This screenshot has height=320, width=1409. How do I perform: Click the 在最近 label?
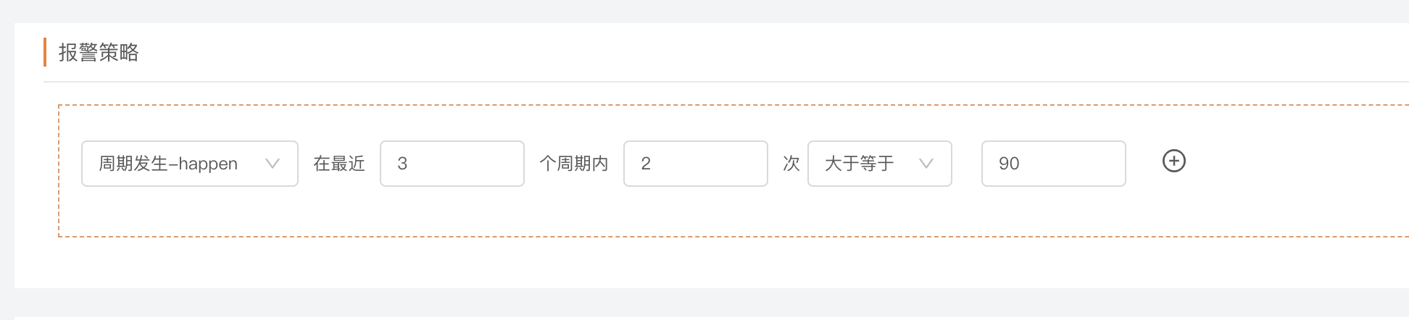coord(338,164)
